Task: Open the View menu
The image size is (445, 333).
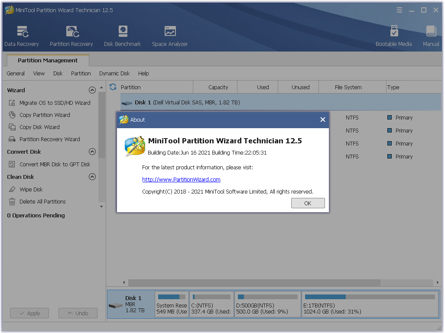Action: [39, 74]
